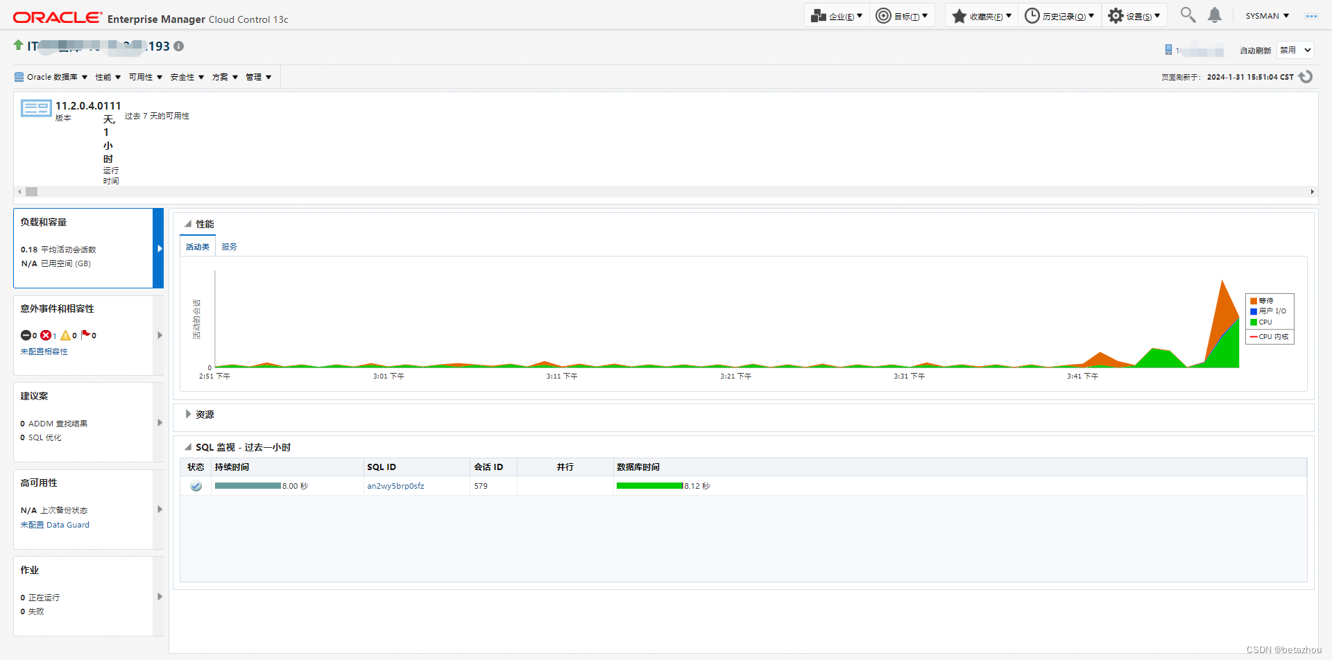Expand the 建议案 panel arrow
Image resolution: width=1332 pixels, height=660 pixels.
(160, 423)
